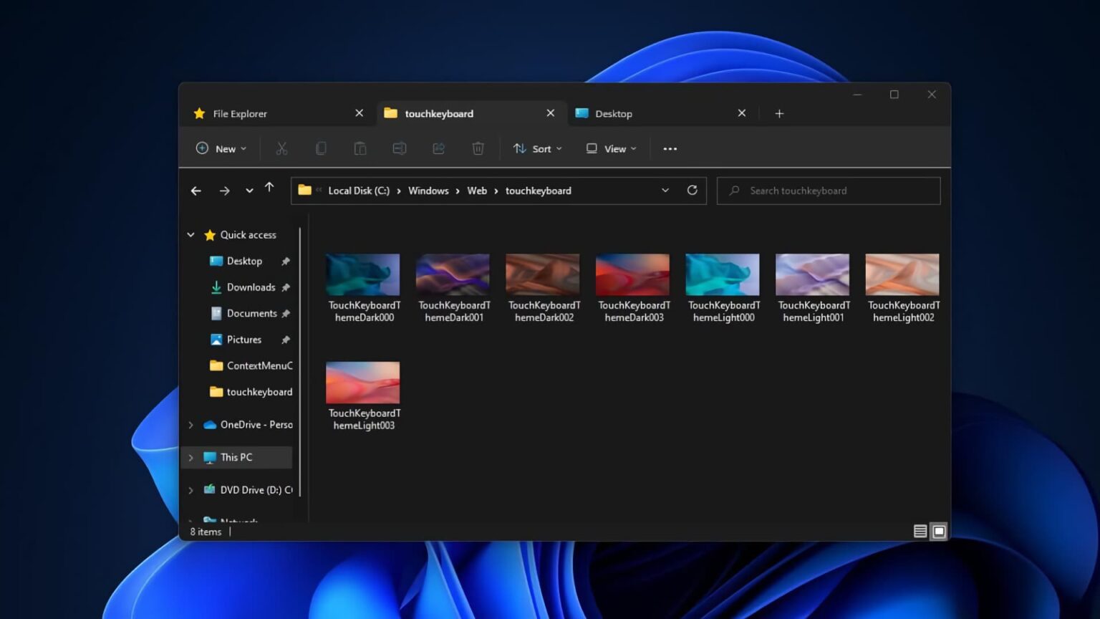The width and height of the screenshot is (1100, 619).
Task: Switch to the Desktop tab
Action: pos(614,113)
